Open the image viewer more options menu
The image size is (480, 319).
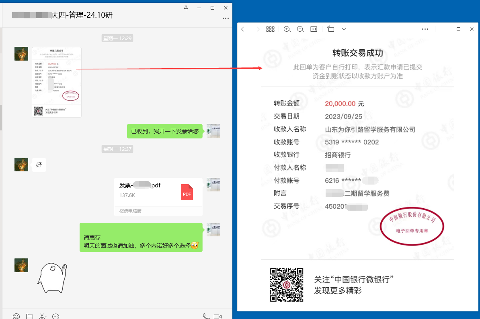point(425,29)
